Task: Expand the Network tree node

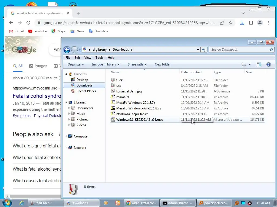Action: pos(66,147)
